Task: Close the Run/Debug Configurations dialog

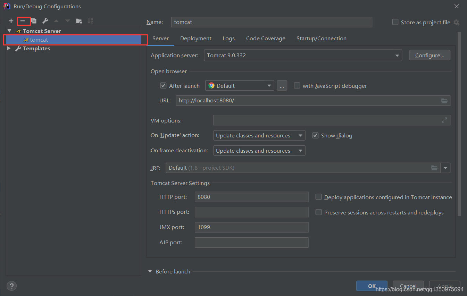Action: [x=456, y=6]
